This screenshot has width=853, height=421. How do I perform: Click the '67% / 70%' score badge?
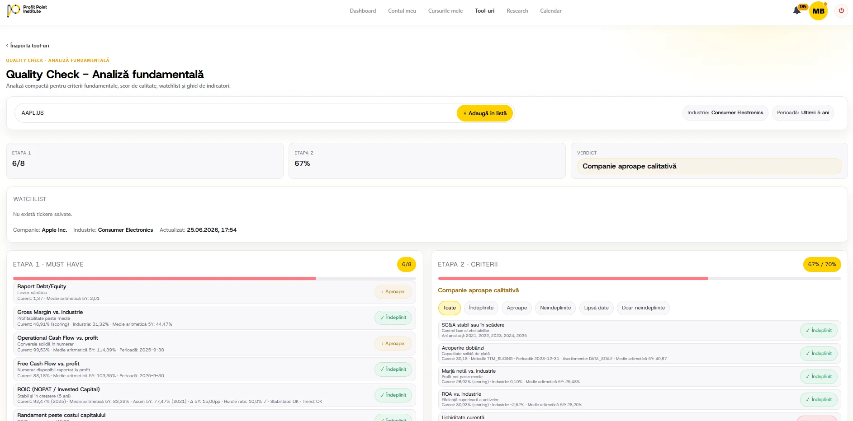click(x=822, y=265)
